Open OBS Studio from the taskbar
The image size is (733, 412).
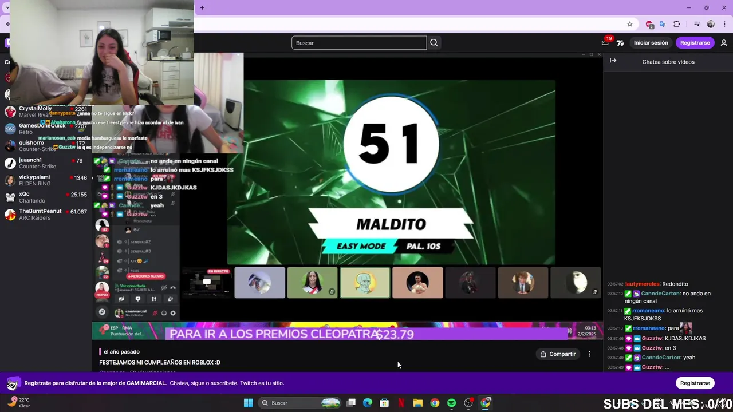click(x=468, y=403)
